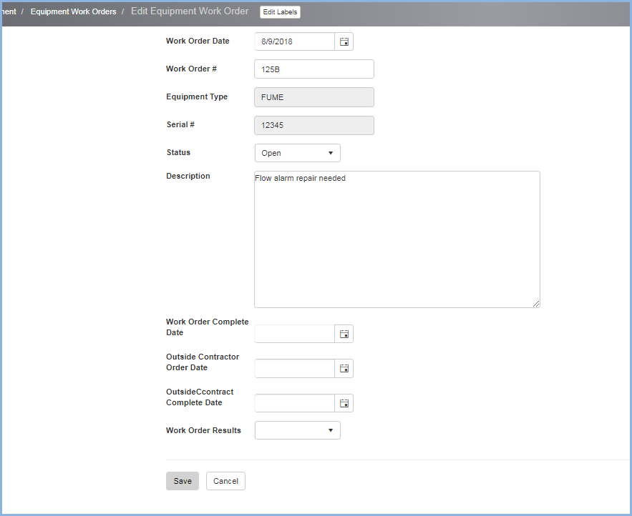Focus the Outside Contractor Order Date field

(x=295, y=368)
